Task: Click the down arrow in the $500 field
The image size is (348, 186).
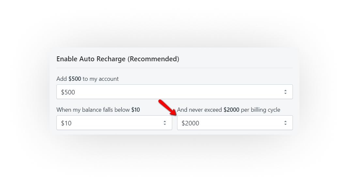Action: [285, 93]
